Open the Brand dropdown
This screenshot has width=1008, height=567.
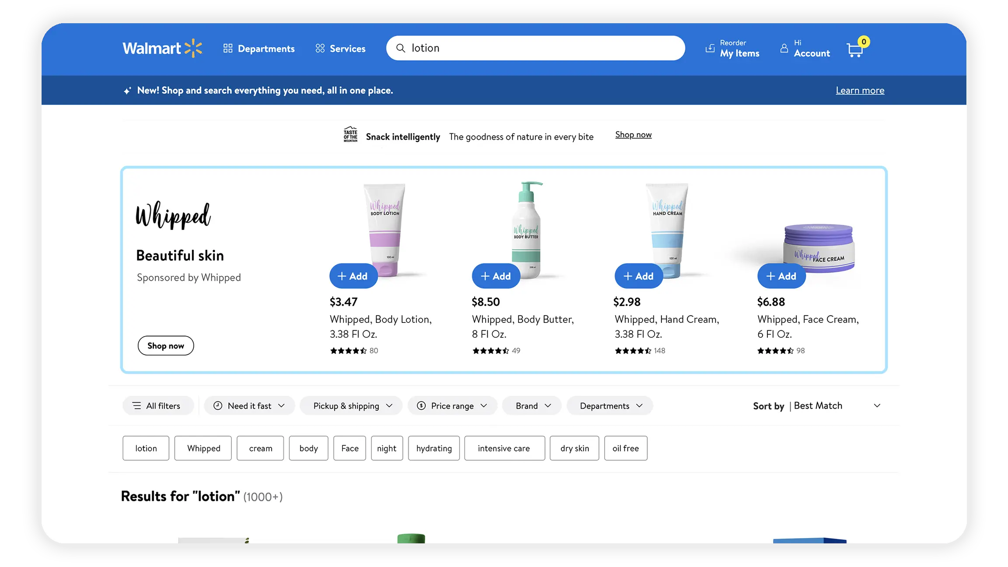[532, 406]
